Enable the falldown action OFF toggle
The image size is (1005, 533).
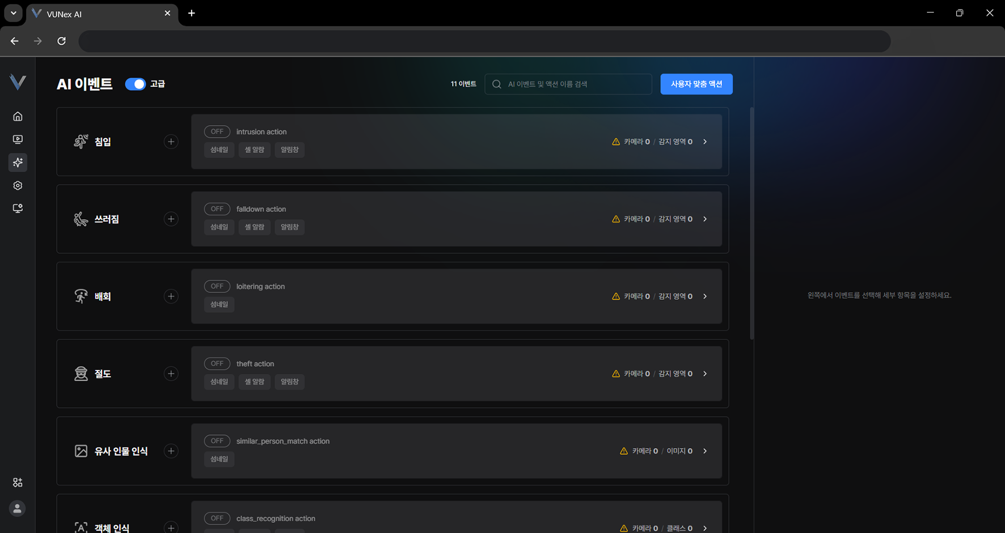click(x=217, y=209)
